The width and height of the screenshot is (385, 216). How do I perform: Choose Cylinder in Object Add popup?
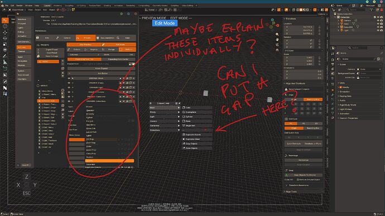click(x=197, y=117)
